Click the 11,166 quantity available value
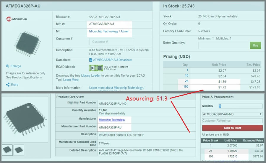Screen dimensions: 266x163 point(103,110)
